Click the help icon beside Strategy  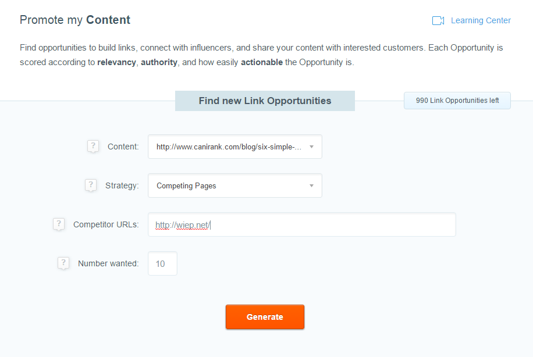point(91,185)
